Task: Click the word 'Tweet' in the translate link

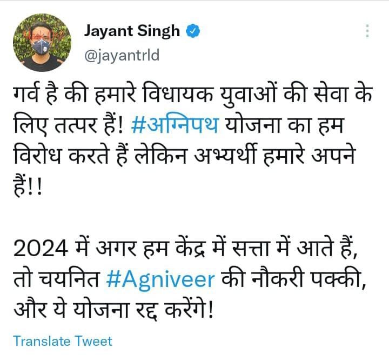Action: (x=93, y=341)
